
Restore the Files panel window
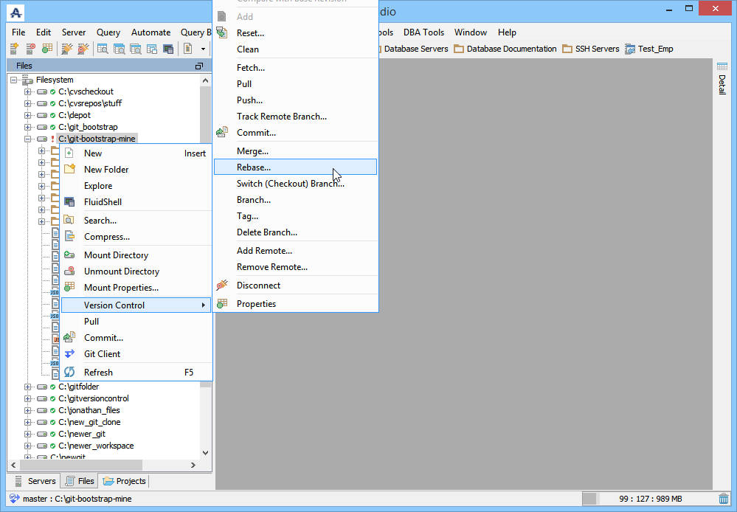click(199, 66)
